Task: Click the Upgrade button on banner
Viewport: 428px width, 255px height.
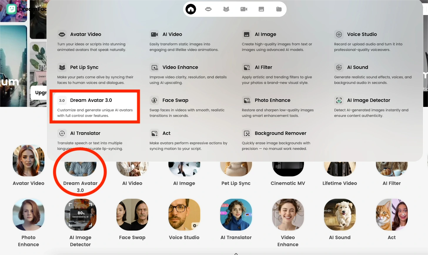Action: point(39,93)
